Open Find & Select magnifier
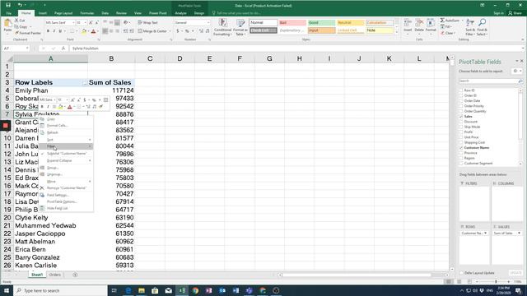The width and height of the screenshot is (527, 296). [482, 27]
